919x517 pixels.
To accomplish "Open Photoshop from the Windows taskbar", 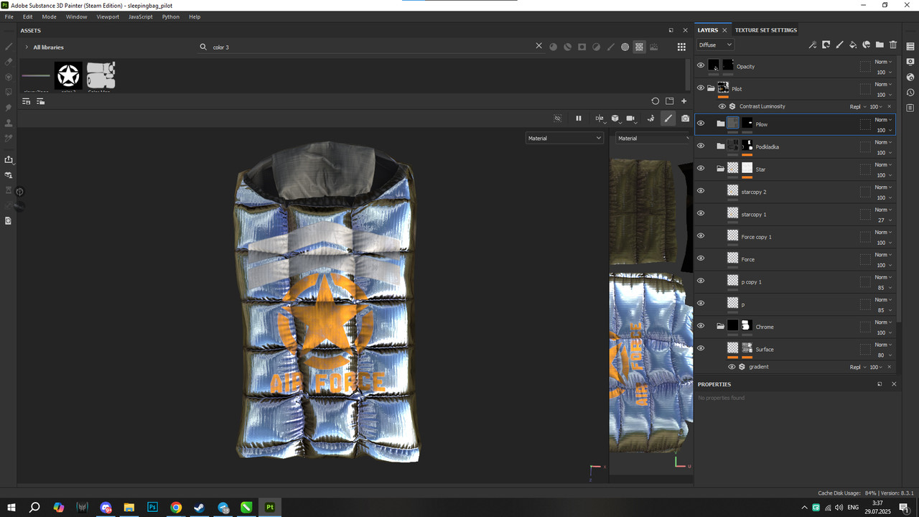I will pos(152,507).
